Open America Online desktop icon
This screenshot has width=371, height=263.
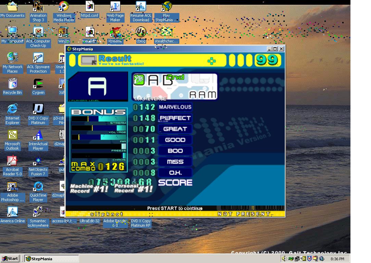click(13, 215)
